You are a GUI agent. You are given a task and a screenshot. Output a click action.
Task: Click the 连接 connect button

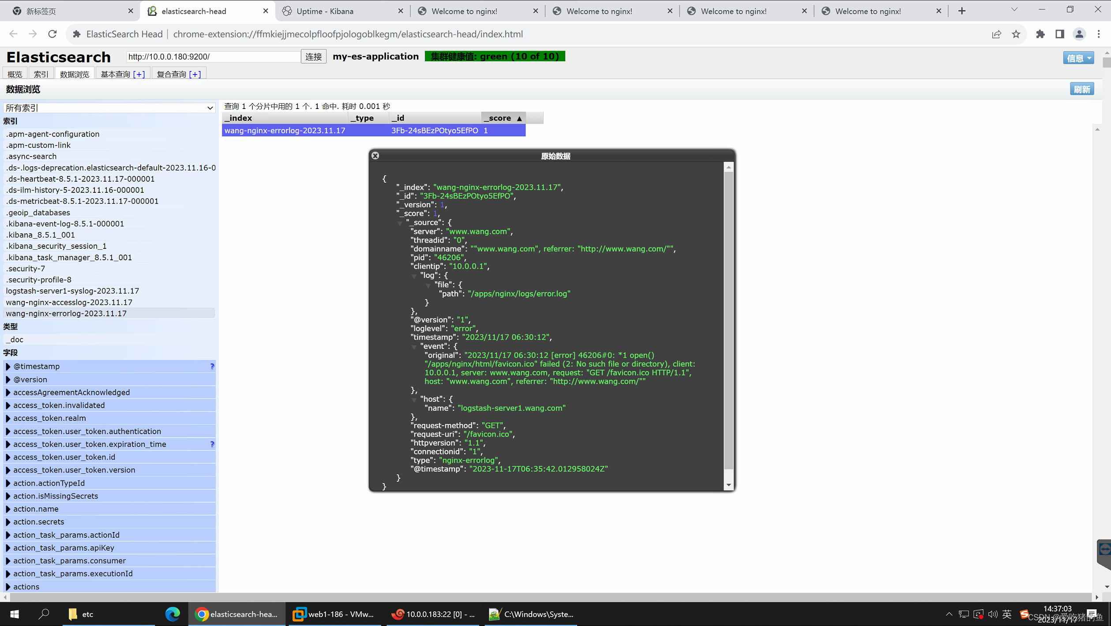point(314,56)
